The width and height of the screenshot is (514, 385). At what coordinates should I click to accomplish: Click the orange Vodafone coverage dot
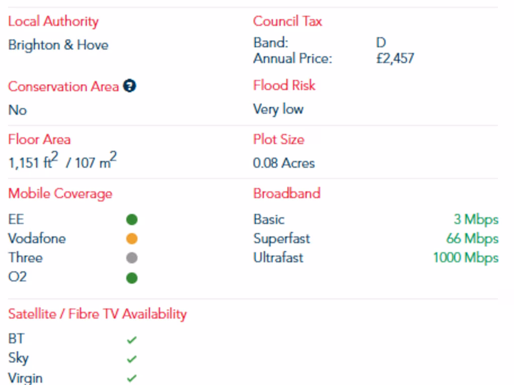coord(132,239)
